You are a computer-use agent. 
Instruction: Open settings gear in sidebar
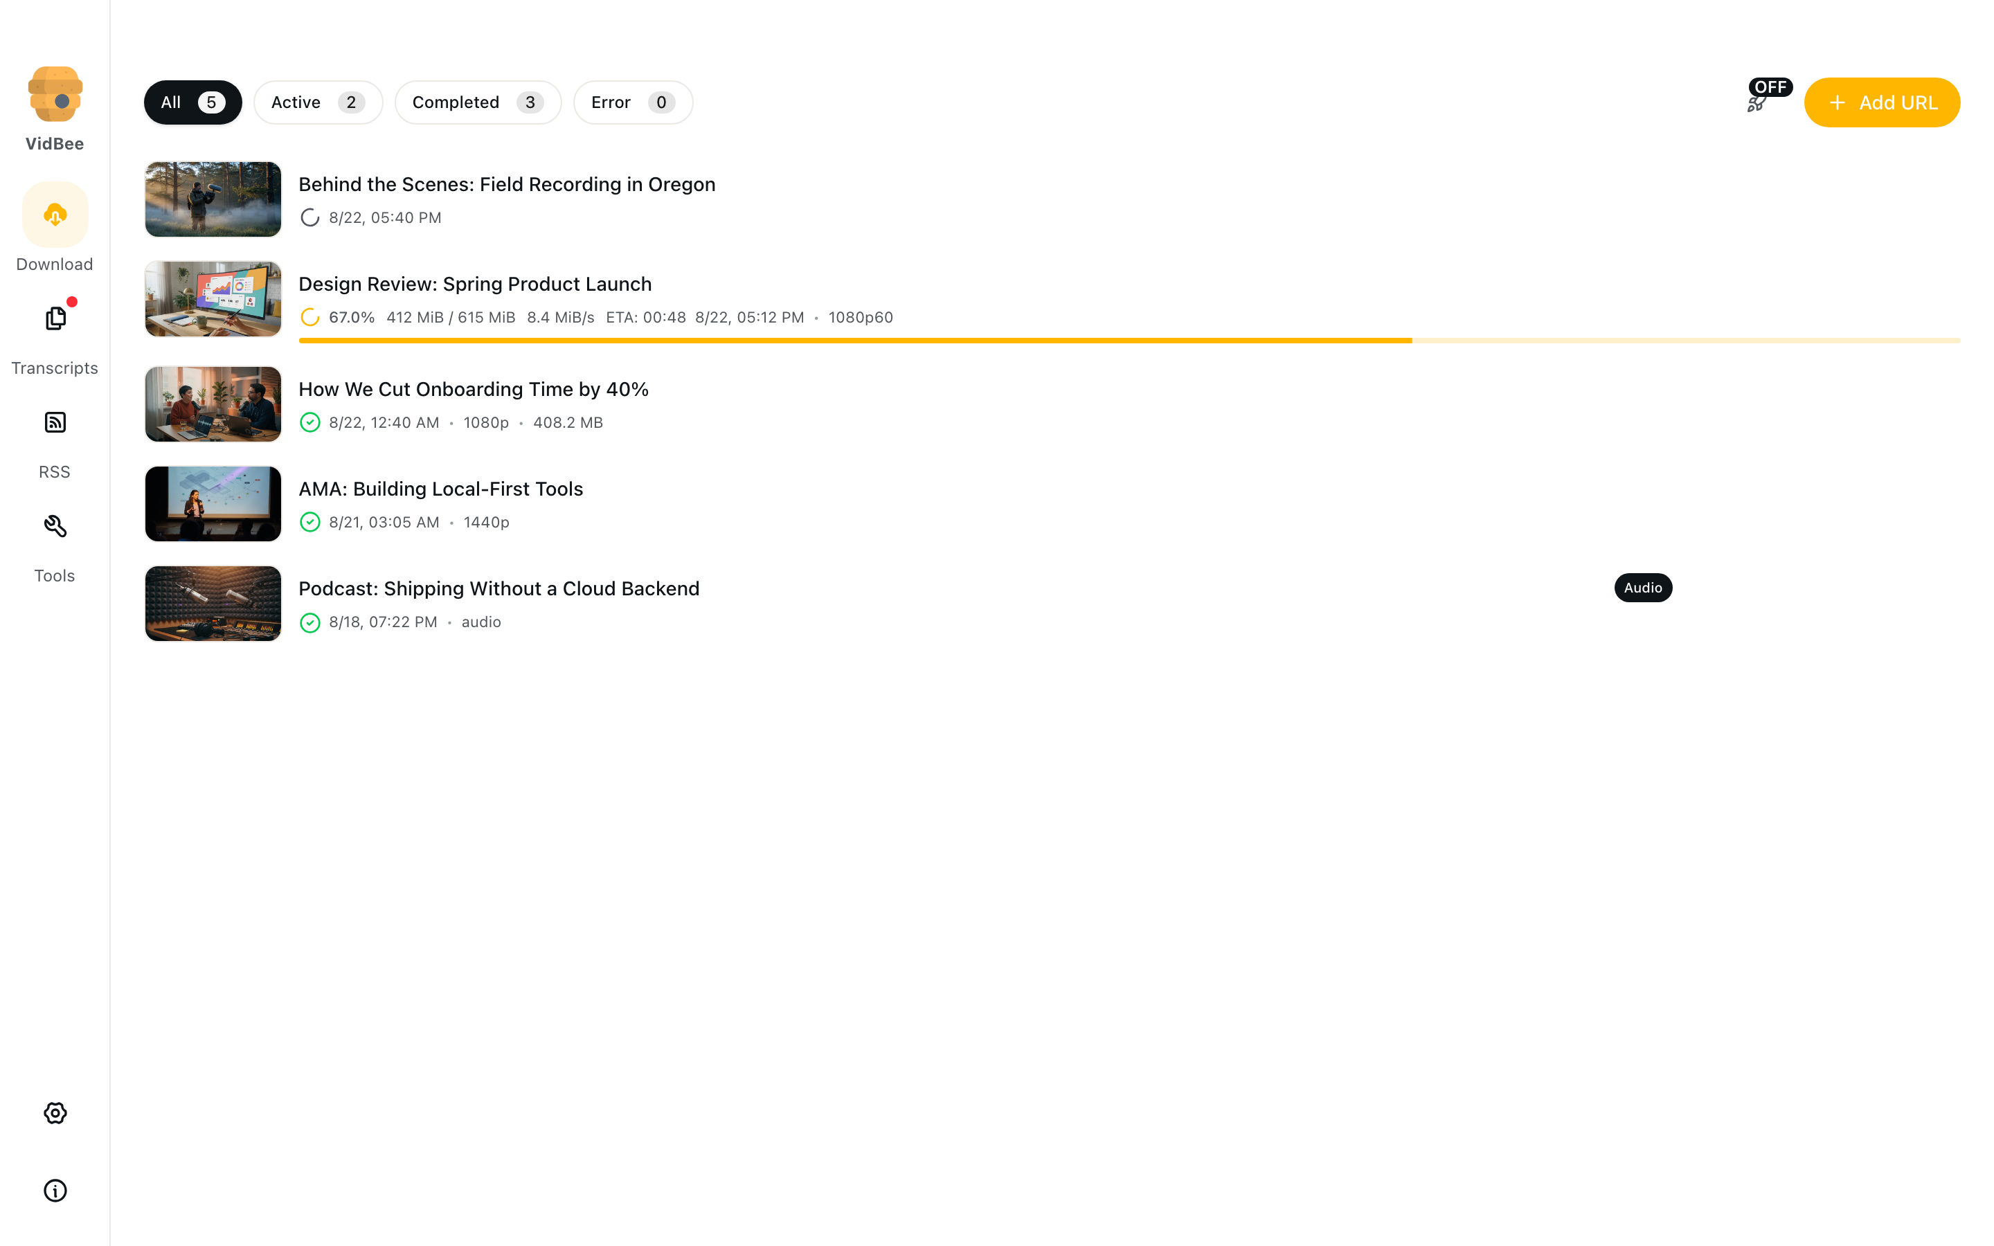pos(55,1113)
